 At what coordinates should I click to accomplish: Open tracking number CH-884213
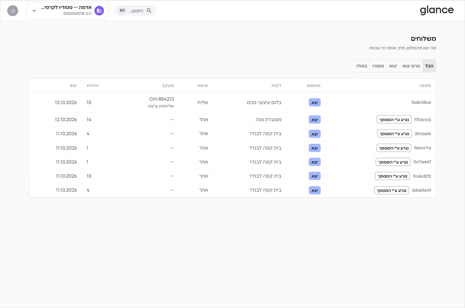point(162,99)
